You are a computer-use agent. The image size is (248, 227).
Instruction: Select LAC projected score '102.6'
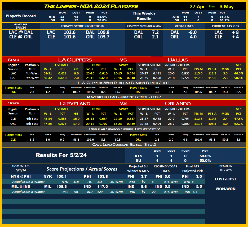coord(69,32)
